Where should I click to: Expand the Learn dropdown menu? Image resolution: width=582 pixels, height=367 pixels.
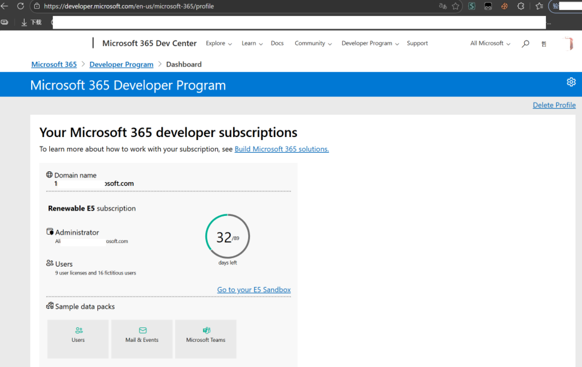click(x=252, y=44)
